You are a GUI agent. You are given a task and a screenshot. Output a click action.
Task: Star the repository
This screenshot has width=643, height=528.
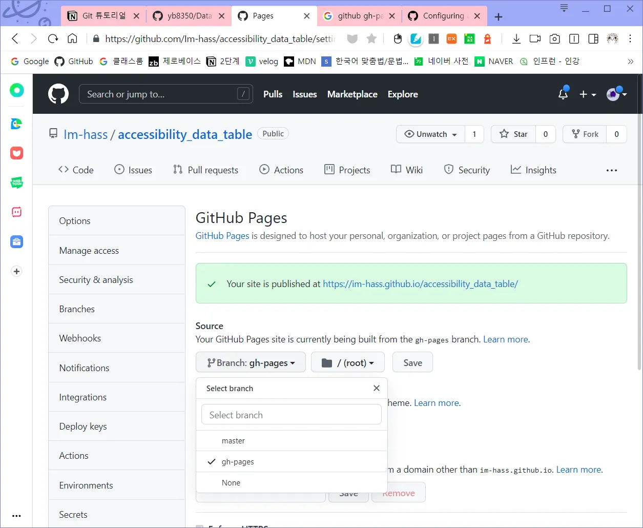(x=513, y=134)
